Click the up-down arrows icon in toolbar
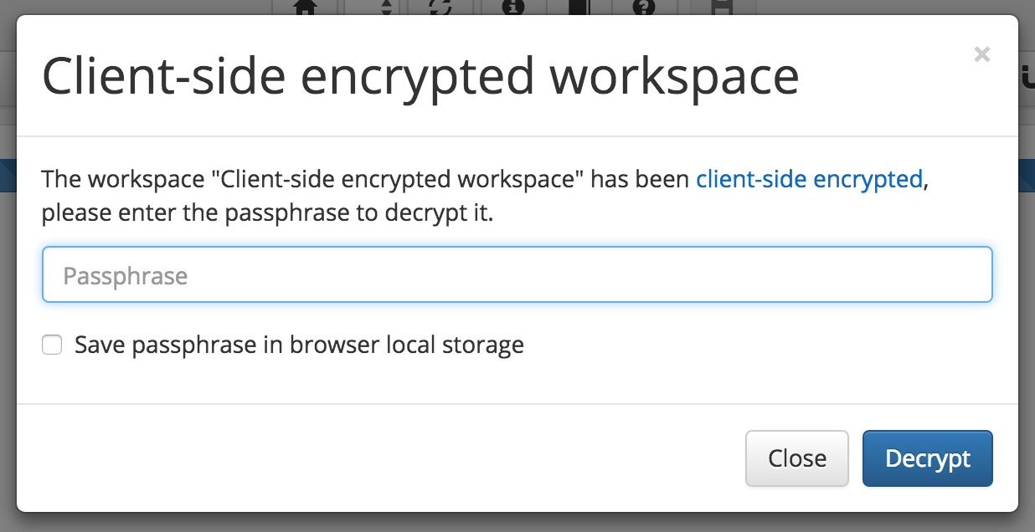1035x532 pixels. 386,7
